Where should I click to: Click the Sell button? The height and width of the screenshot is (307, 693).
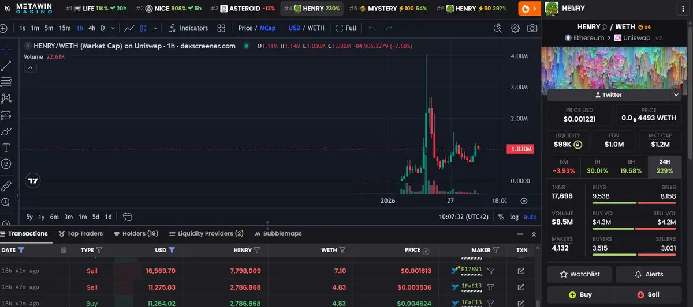[648, 294]
